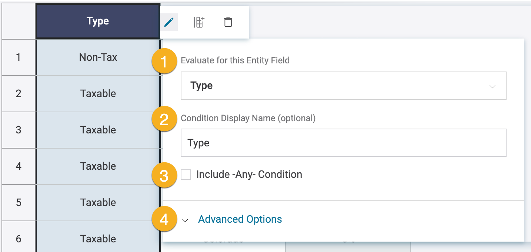
Task: Click the trash delete icon
Action: [x=228, y=23]
